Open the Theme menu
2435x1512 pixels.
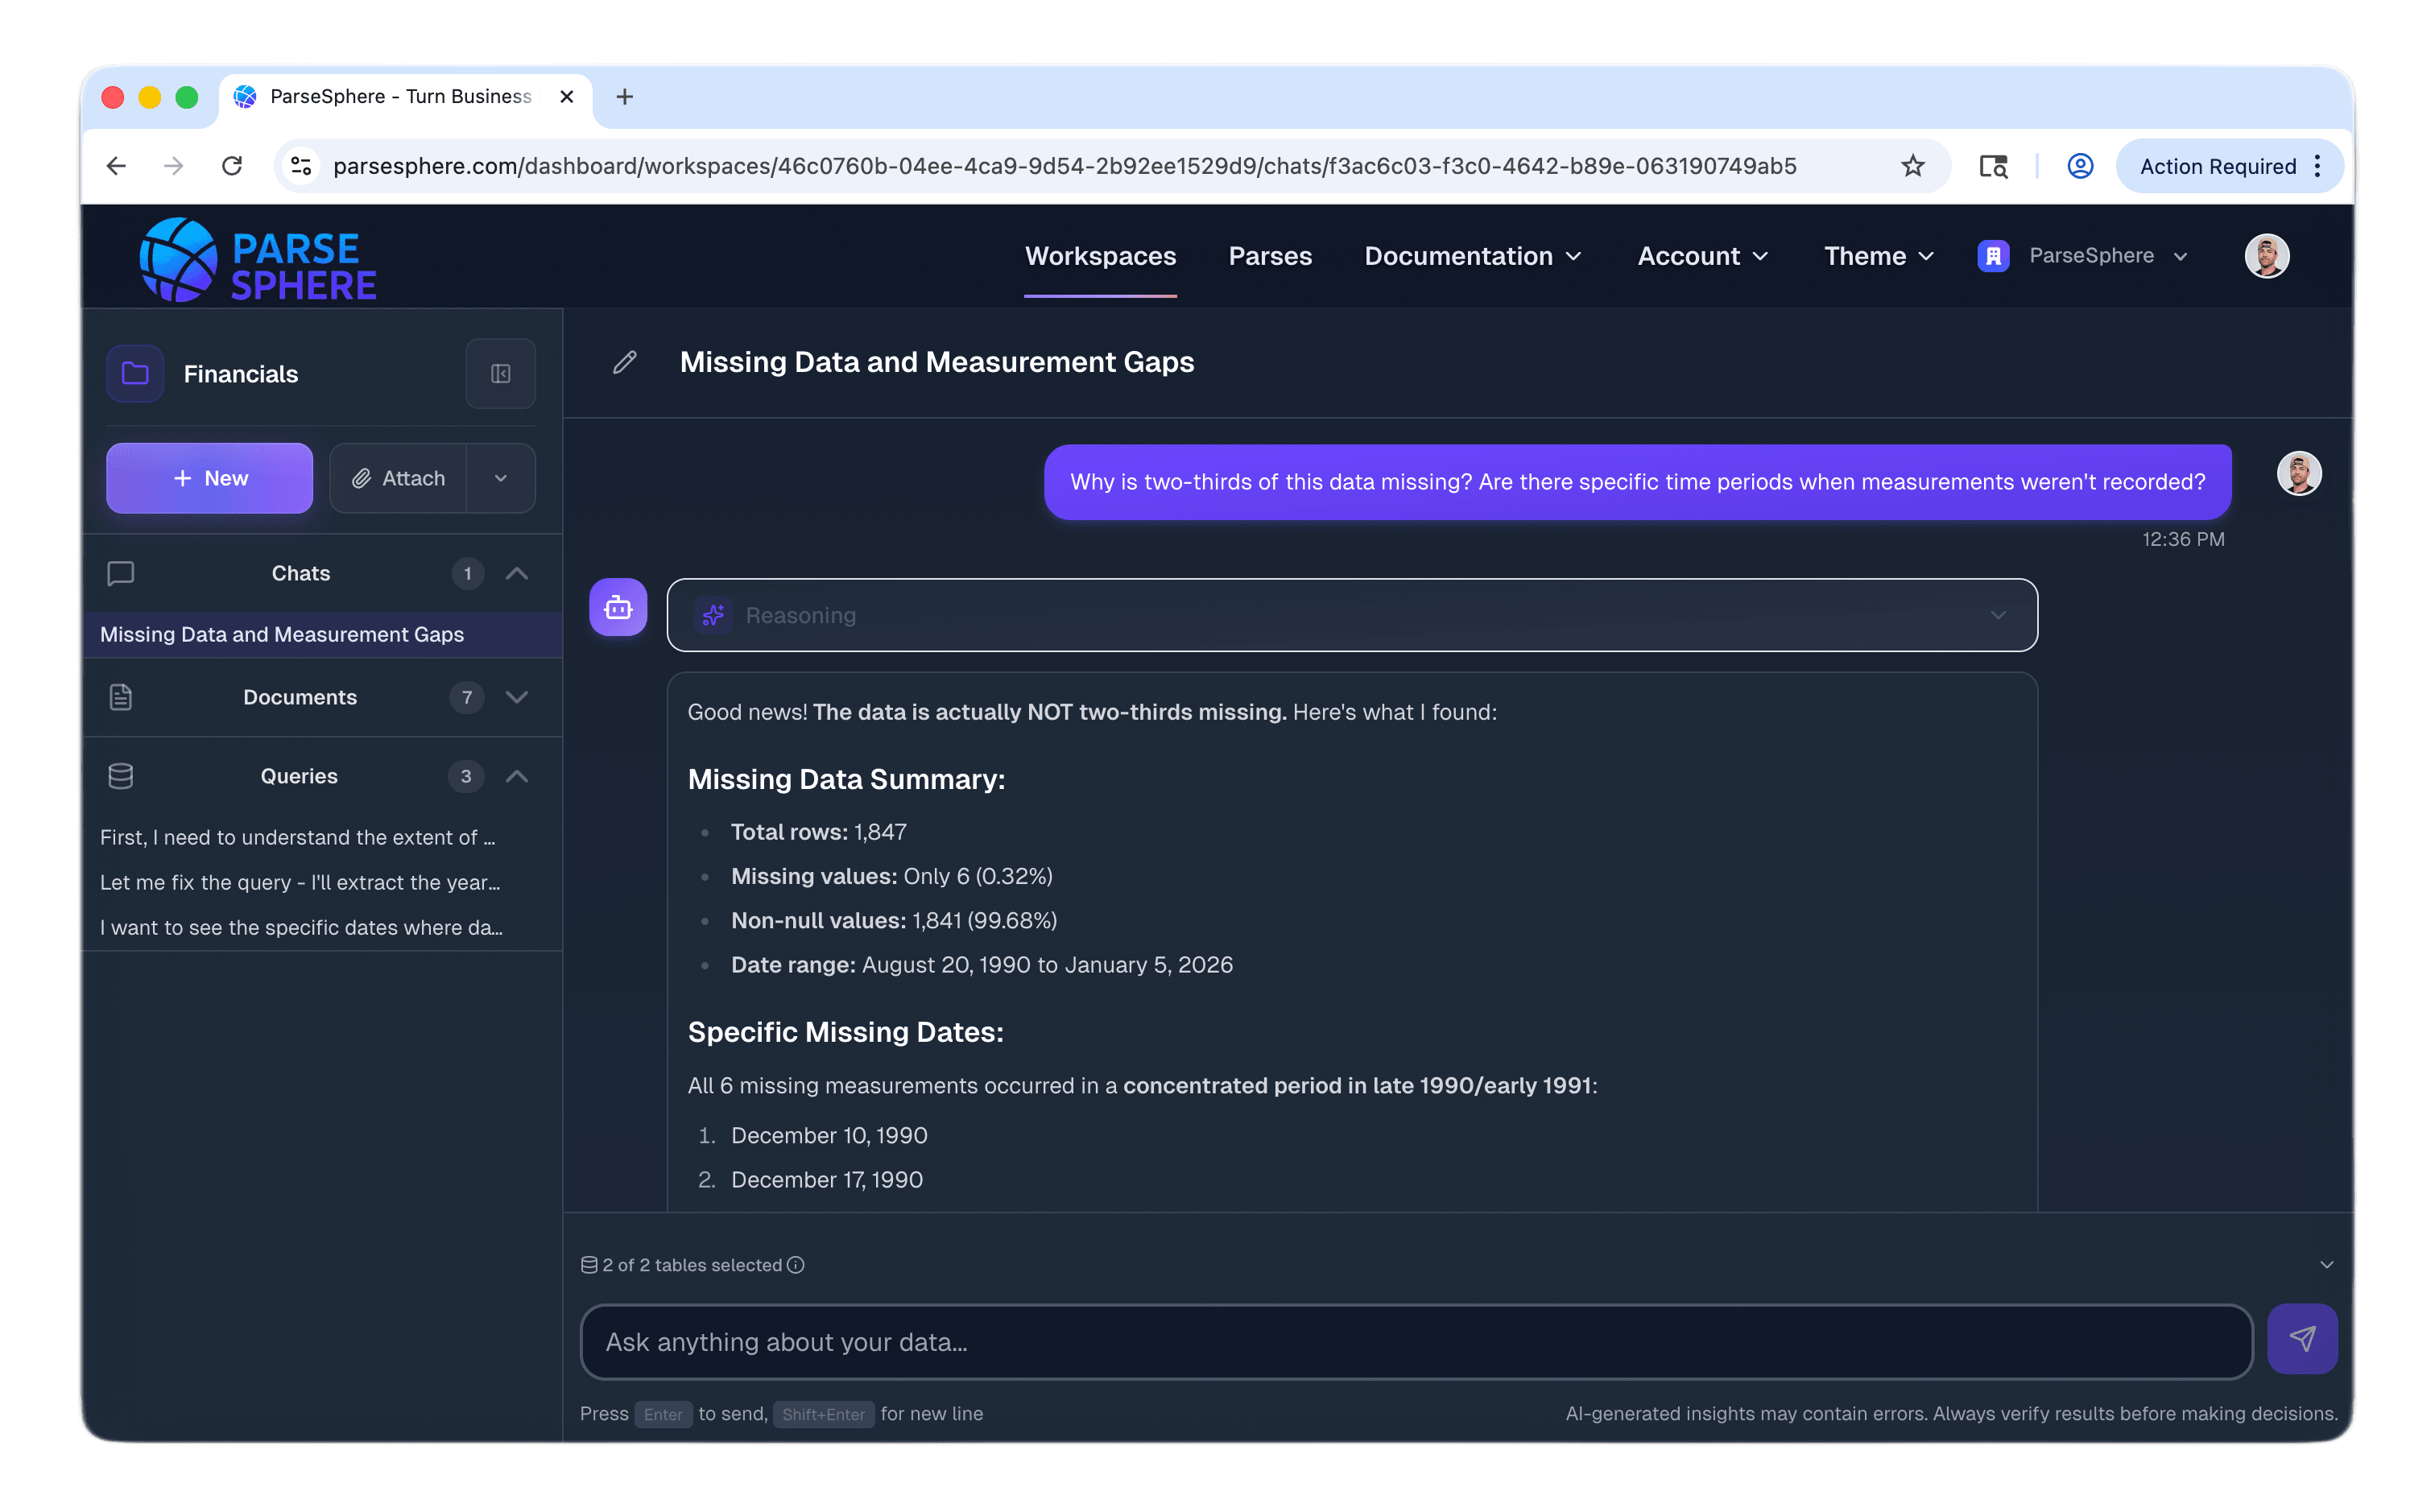pyautogui.click(x=1877, y=256)
